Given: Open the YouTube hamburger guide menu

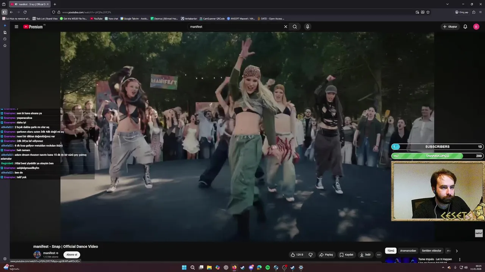Looking at the screenshot, I should (x=16, y=27).
